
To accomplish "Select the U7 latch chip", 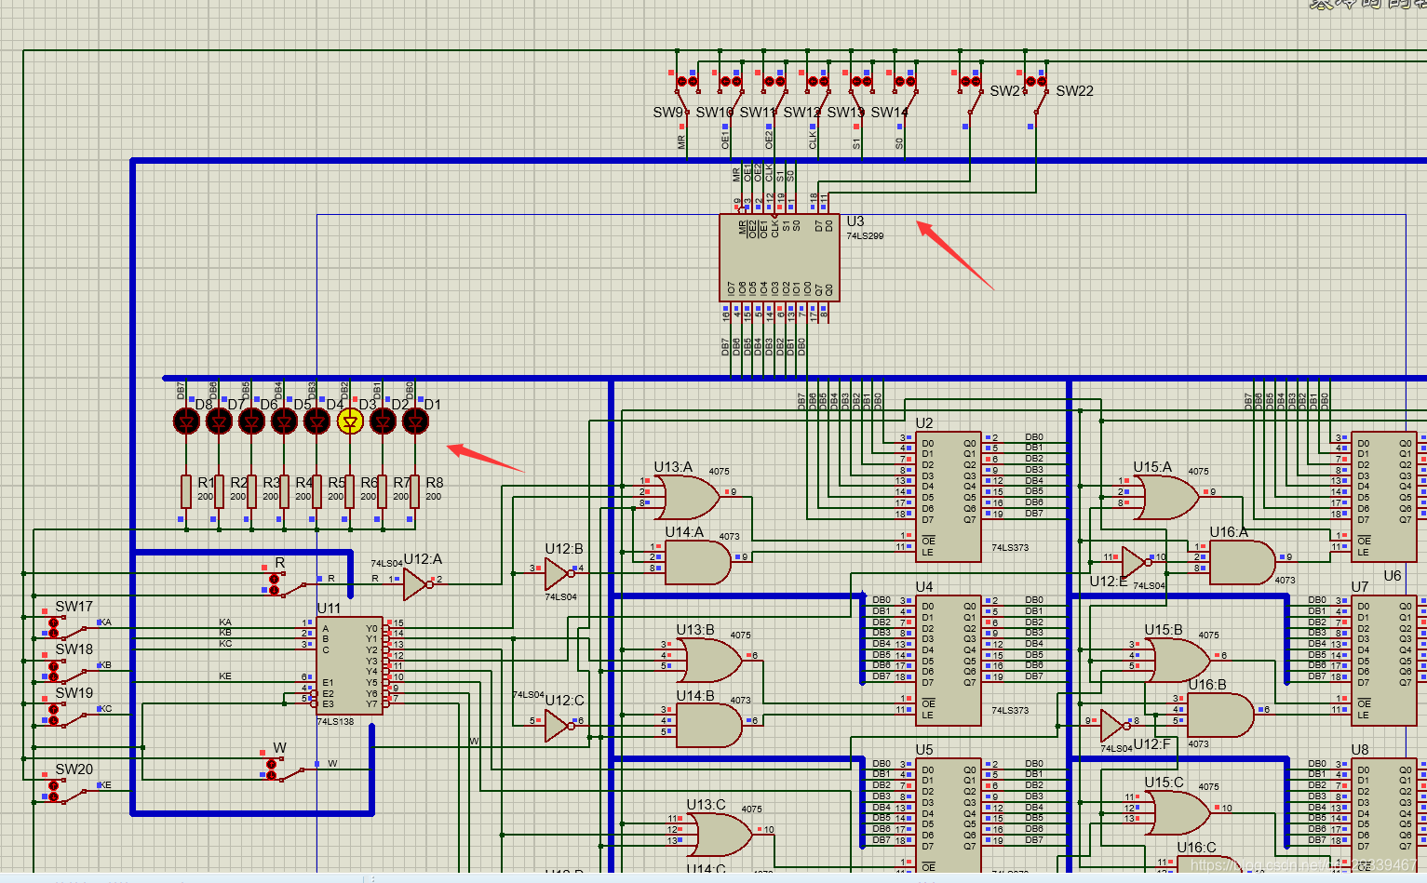I will pos(1384,661).
